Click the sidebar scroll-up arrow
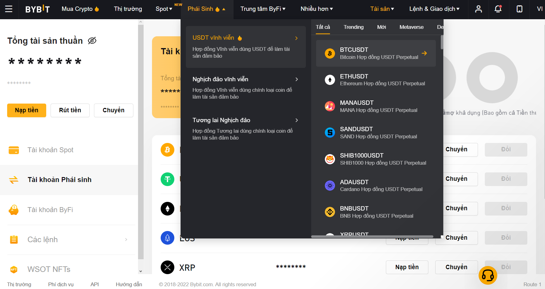 (x=141, y=22)
